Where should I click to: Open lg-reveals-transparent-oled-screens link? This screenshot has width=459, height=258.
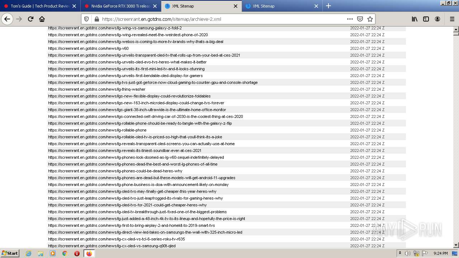click(x=141, y=144)
